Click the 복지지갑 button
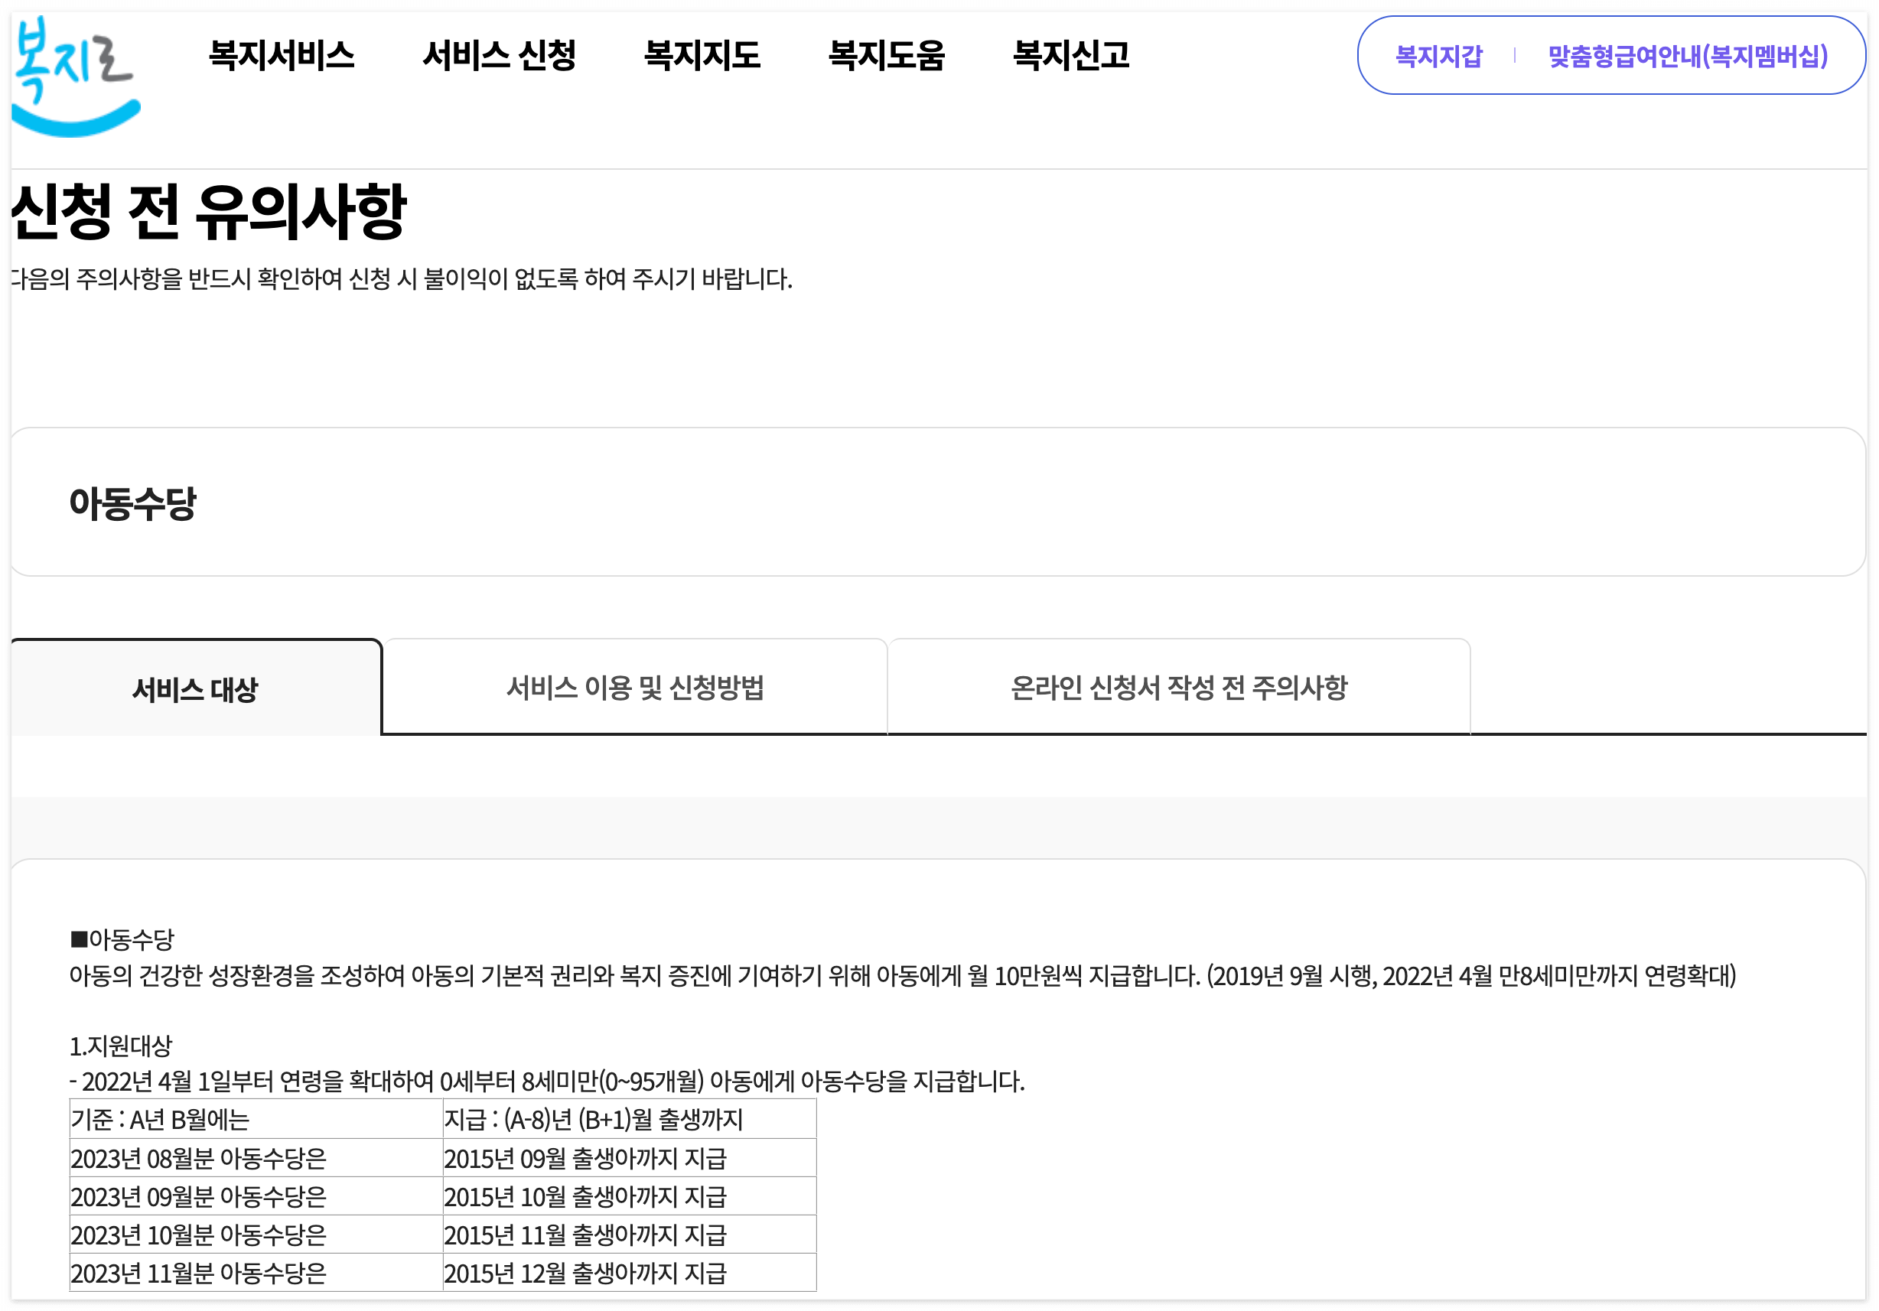This screenshot has height=1311, width=1879. click(1440, 57)
